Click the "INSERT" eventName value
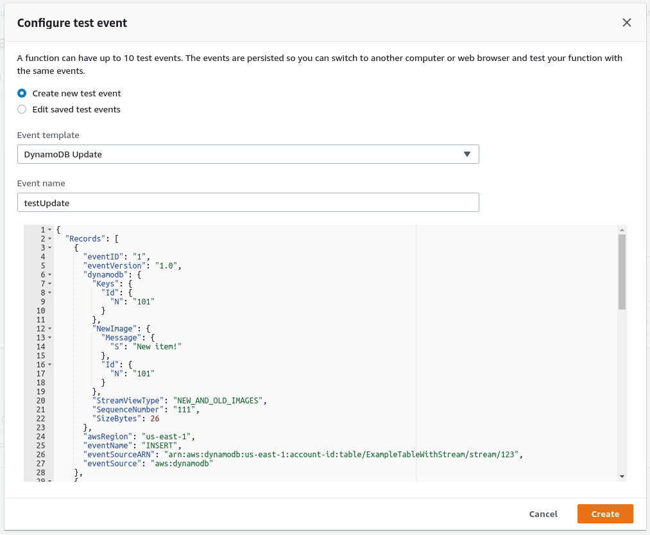Screen dimensions: 650x535 pos(159,445)
